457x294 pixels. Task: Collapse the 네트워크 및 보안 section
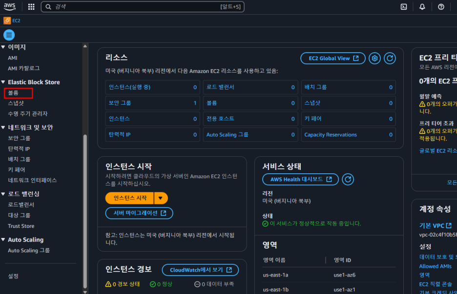click(x=3, y=127)
